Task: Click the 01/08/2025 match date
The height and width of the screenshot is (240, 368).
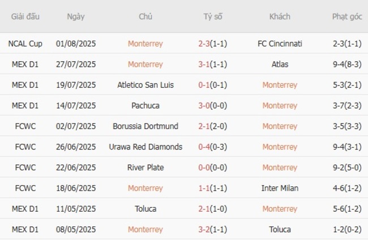Action: (x=76, y=44)
